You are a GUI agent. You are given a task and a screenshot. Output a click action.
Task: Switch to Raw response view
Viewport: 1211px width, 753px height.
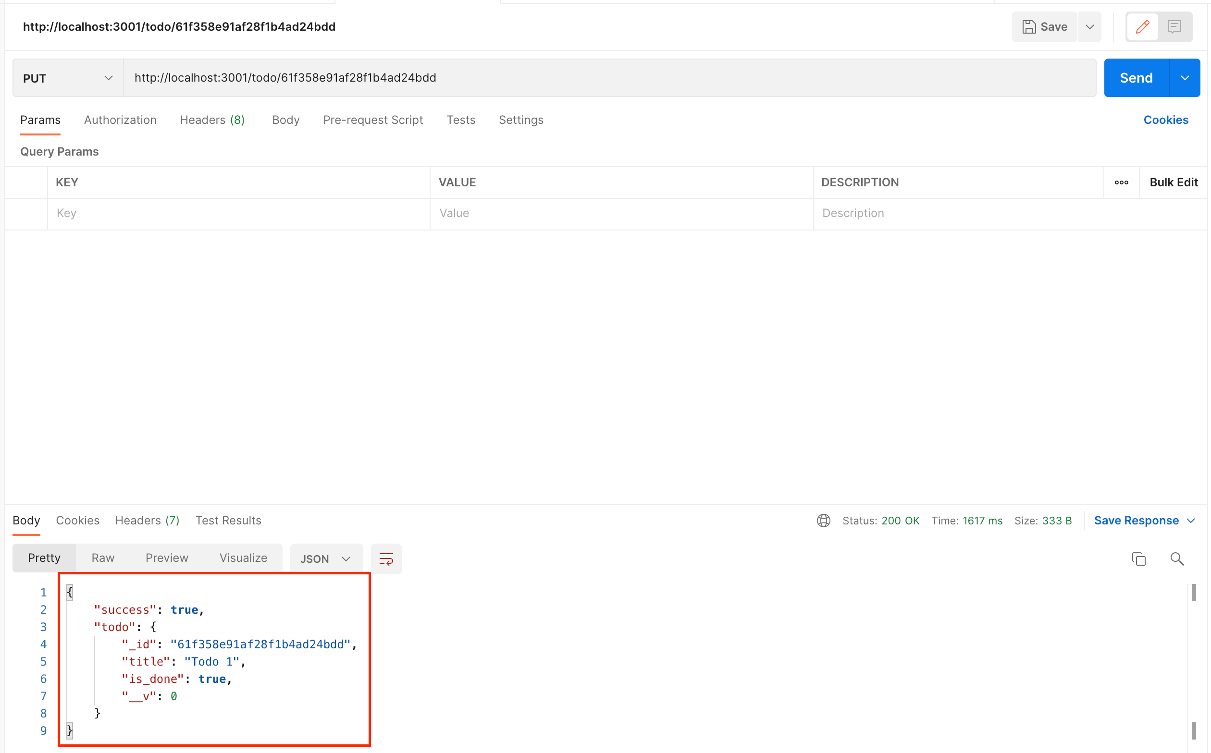[x=103, y=558]
